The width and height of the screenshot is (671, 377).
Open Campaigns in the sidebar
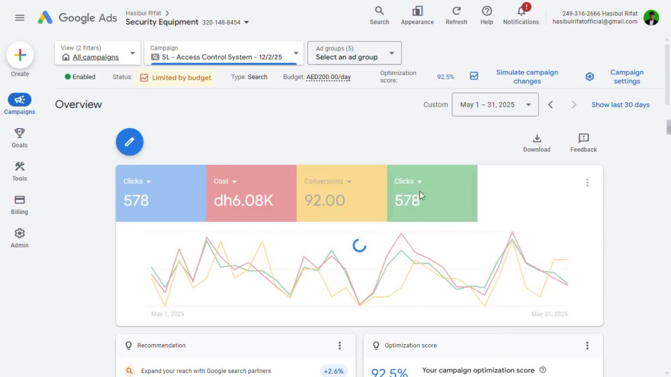pos(19,105)
